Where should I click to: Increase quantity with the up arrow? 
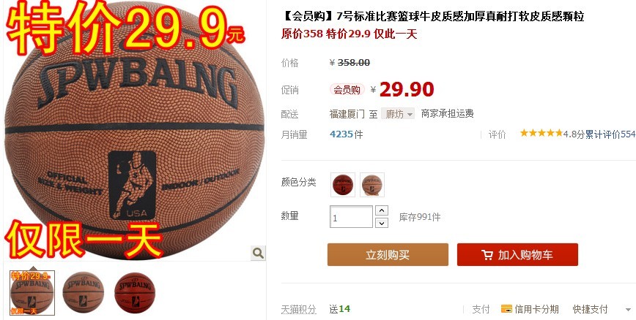pos(382,210)
